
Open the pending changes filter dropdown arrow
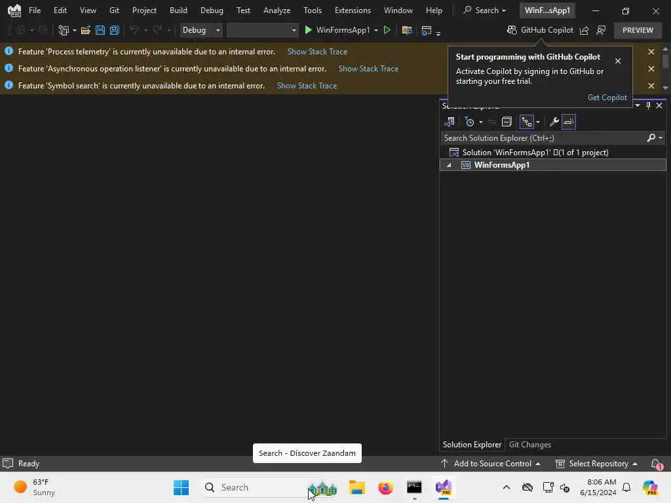click(480, 122)
